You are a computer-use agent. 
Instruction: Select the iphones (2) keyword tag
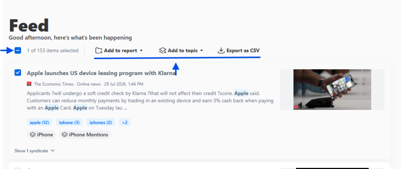[x=101, y=122]
